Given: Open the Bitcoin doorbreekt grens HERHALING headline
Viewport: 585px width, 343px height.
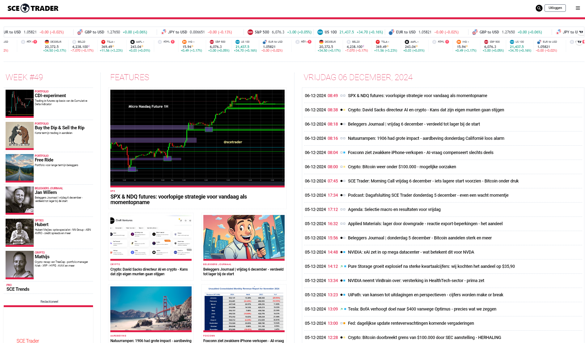Looking at the screenshot, I should tap(425, 337).
